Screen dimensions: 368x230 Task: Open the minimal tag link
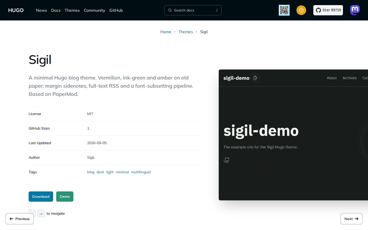click(x=122, y=172)
